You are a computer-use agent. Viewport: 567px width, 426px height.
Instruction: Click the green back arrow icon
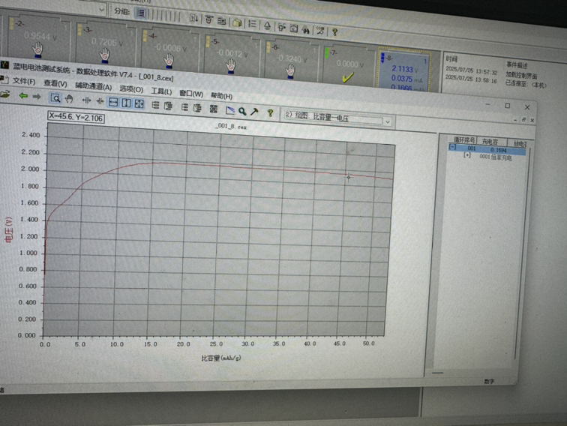(x=23, y=96)
